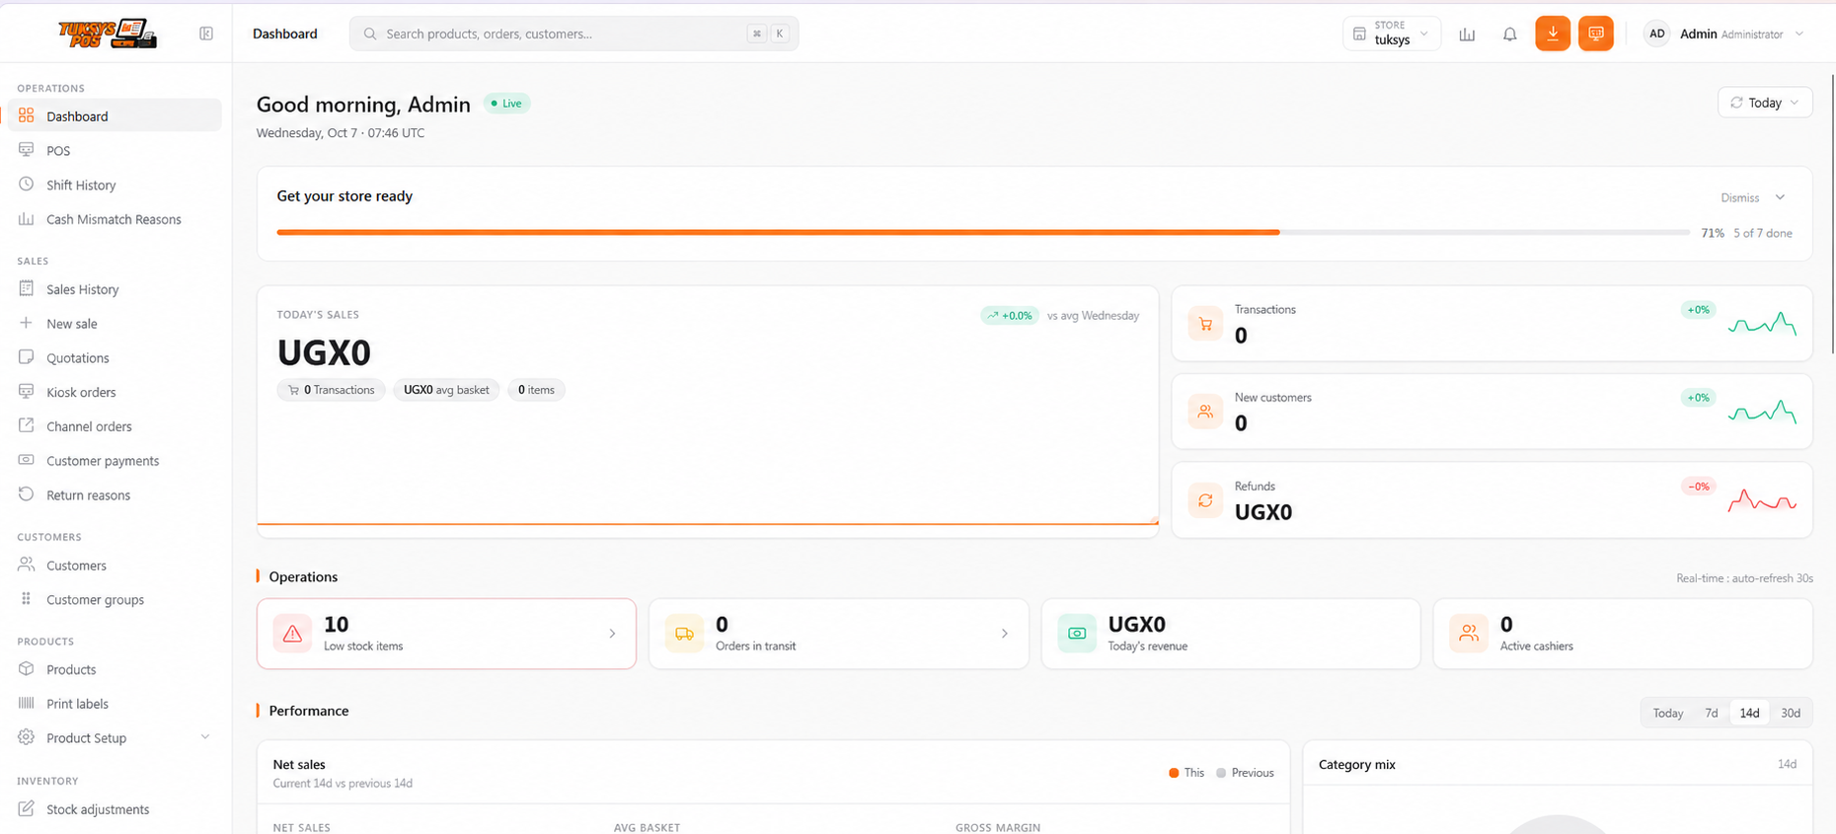This screenshot has height=834, width=1836.
Task: Open the reports bar chart icon in header
Action: pyautogui.click(x=1467, y=34)
